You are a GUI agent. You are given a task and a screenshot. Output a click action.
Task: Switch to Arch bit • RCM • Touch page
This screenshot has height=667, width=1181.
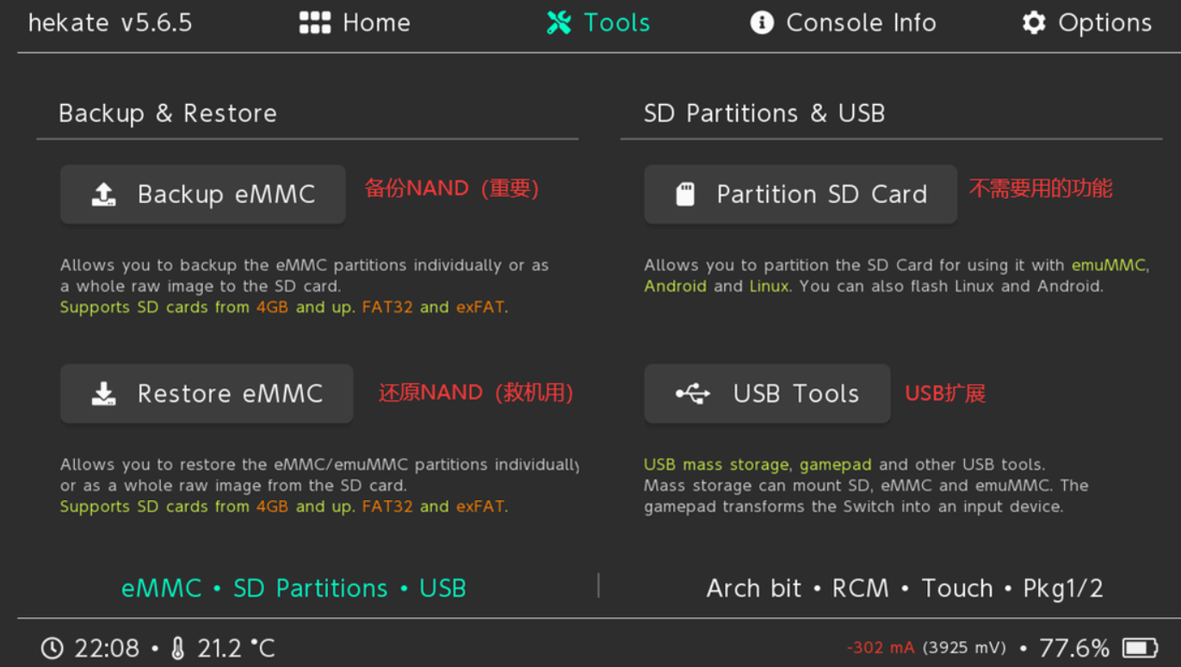pos(905,589)
